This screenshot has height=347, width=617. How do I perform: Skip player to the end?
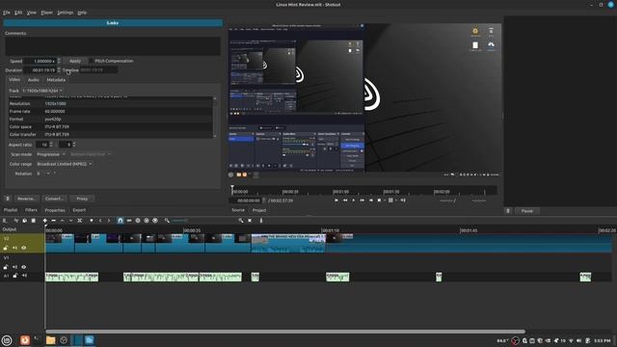(x=371, y=200)
